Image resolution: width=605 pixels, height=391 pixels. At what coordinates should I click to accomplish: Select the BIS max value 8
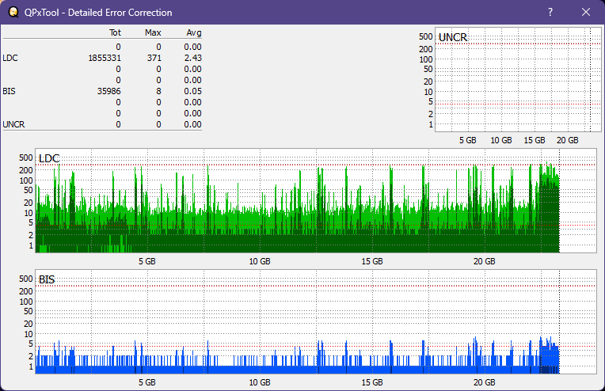(x=158, y=91)
